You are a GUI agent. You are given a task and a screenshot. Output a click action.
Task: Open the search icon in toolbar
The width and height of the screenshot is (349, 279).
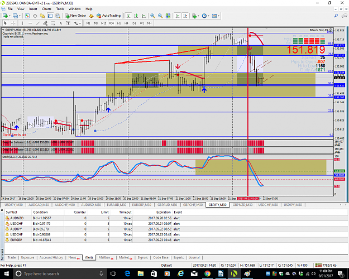click(x=336, y=16)
